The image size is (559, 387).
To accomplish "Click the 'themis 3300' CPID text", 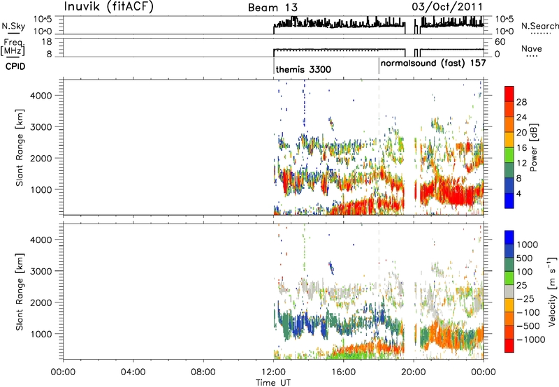I will pos(303,69).
